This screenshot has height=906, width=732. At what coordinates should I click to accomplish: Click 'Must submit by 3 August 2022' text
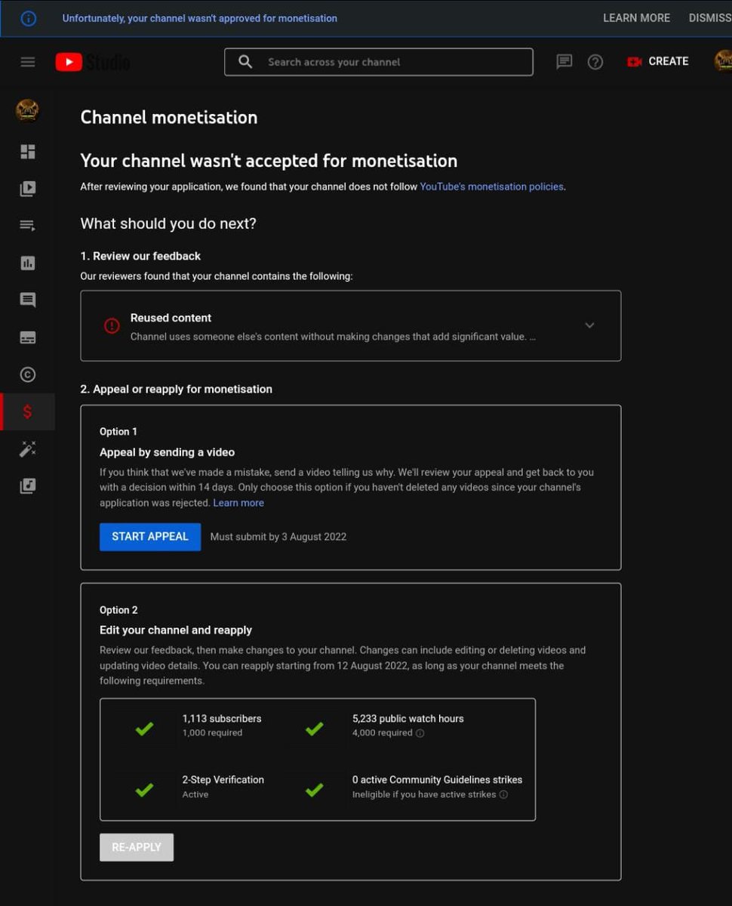click(x=278, y=537)
